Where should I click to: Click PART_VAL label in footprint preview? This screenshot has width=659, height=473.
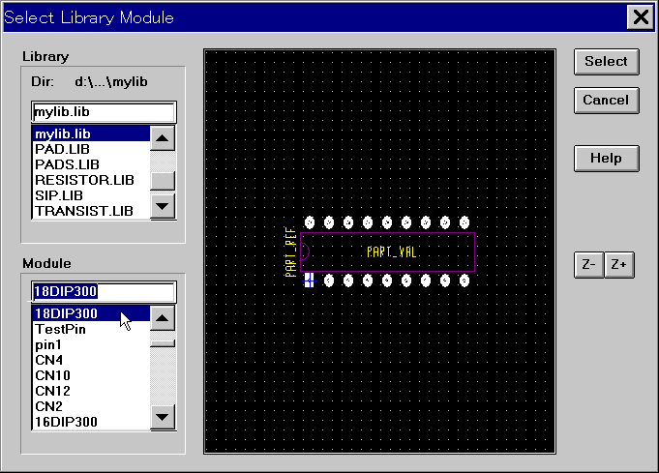[391, 252]
